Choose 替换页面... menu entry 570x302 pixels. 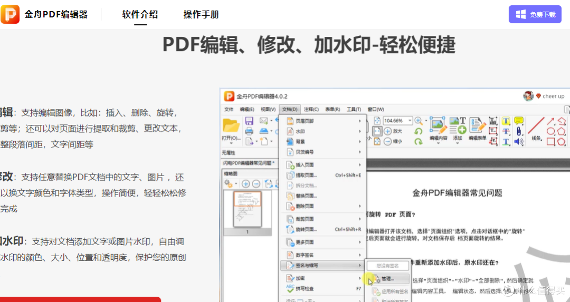point(323,196)
